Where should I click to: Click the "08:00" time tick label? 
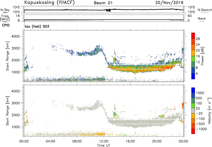pos(77,141)
